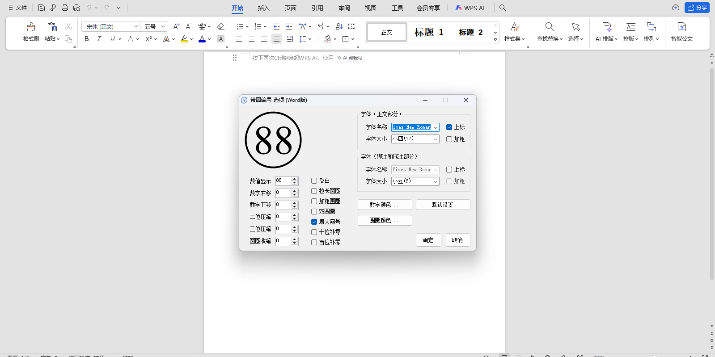Uncheck the 增大圈号 checkbox
This screenshot has height=357, width=715.
(314, 222)
